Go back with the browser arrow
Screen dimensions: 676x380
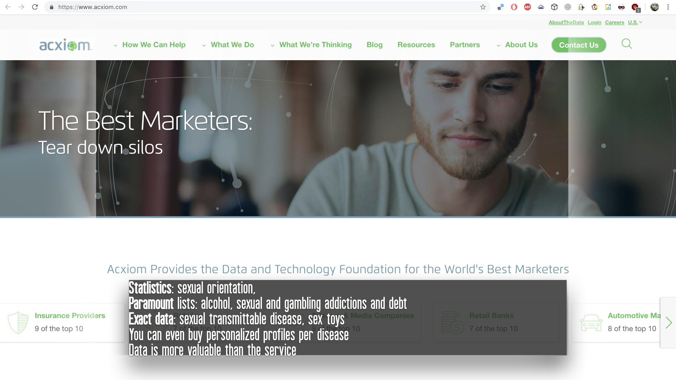[8, 7]
